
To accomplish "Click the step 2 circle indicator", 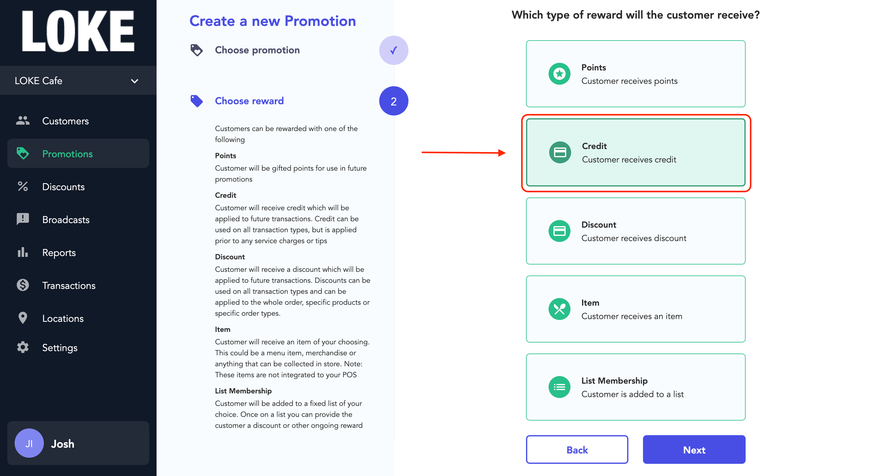I will [x=394, y=101].
